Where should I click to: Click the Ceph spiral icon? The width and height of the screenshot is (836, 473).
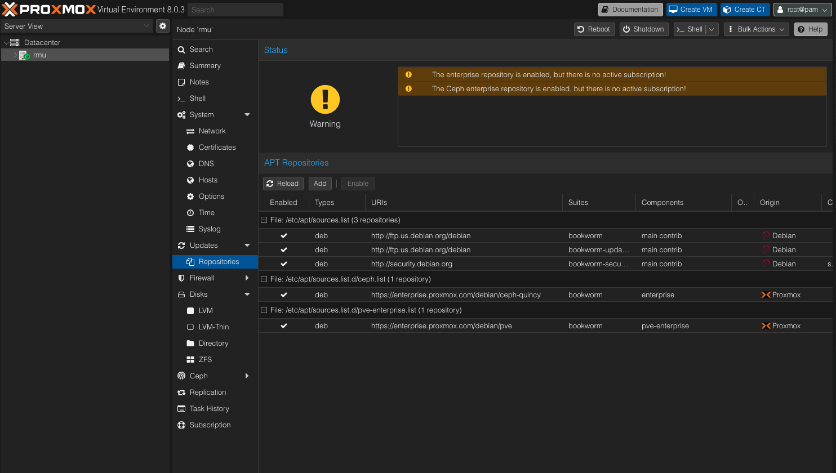181,376
